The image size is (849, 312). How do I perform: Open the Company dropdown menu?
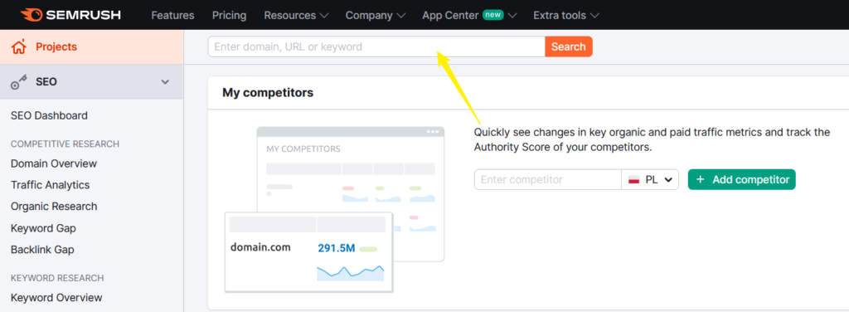pos(376,15)
